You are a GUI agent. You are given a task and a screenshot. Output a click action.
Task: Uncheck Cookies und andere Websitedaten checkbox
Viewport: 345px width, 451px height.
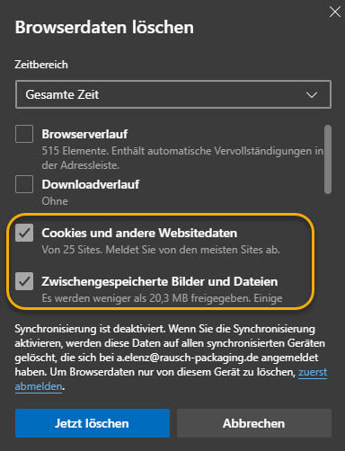click(24, 233)
